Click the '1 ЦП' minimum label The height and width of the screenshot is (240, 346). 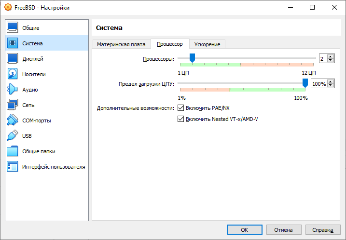(183, 73)
